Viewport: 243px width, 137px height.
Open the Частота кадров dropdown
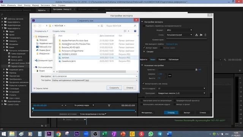pyautogui.click(x=181, y=88)
